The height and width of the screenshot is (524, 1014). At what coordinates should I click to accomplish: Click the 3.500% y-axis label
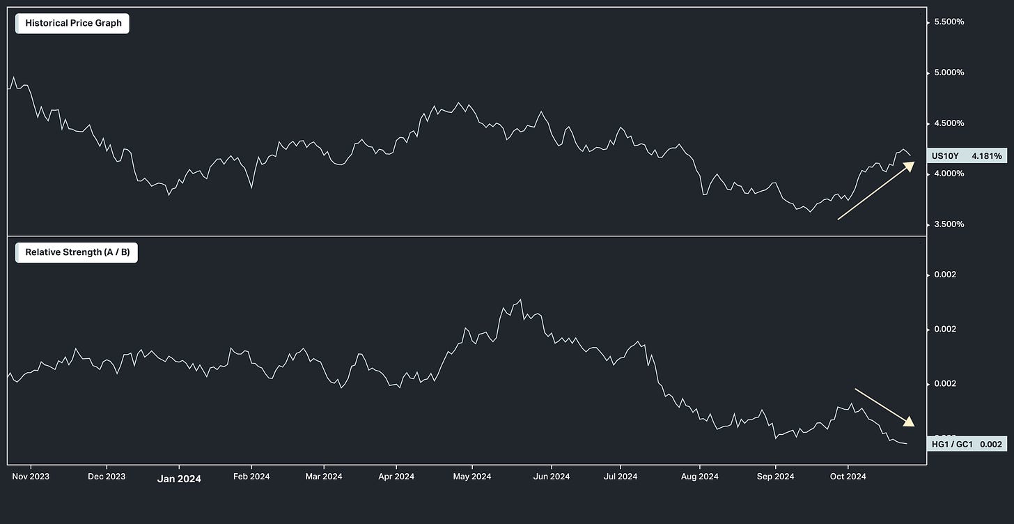click(x=949, y=224)
